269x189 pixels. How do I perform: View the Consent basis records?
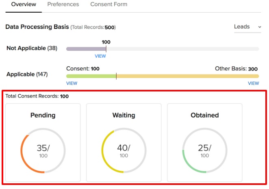tap(72, 83)
